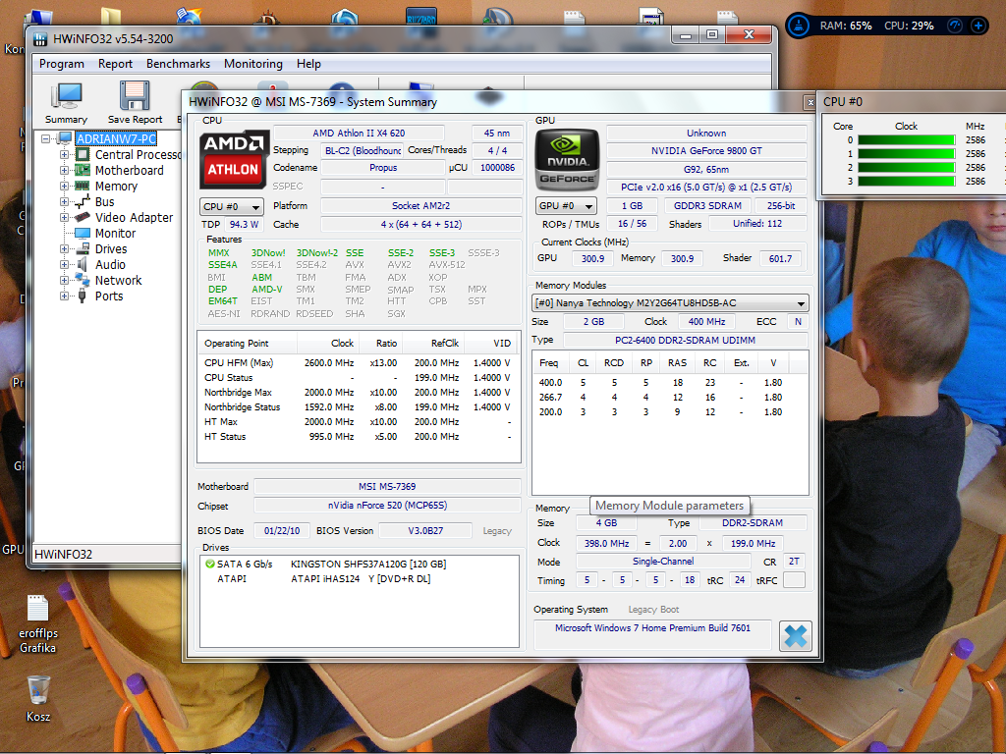Collapse the ADRIANW7-PC tree root

pos(45,138)
